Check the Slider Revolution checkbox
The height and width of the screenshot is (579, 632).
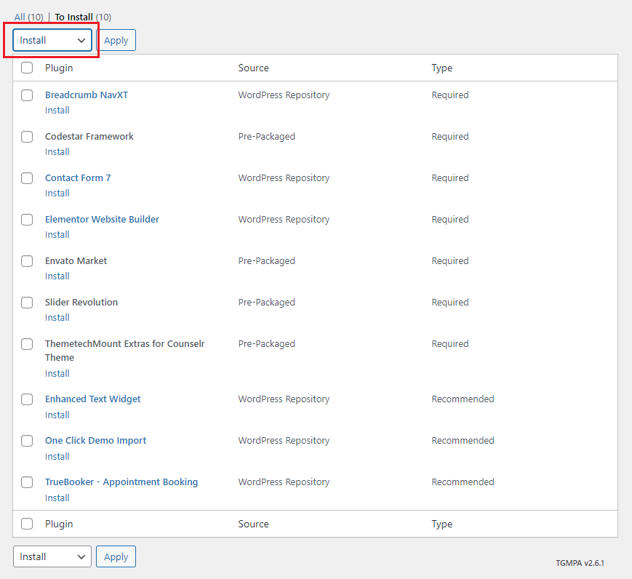click(x=27, y=303)
